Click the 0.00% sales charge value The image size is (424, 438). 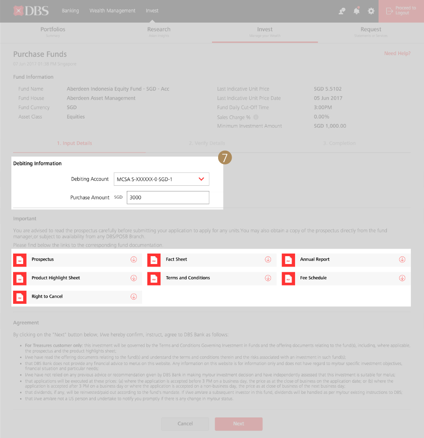click(321, 117)
